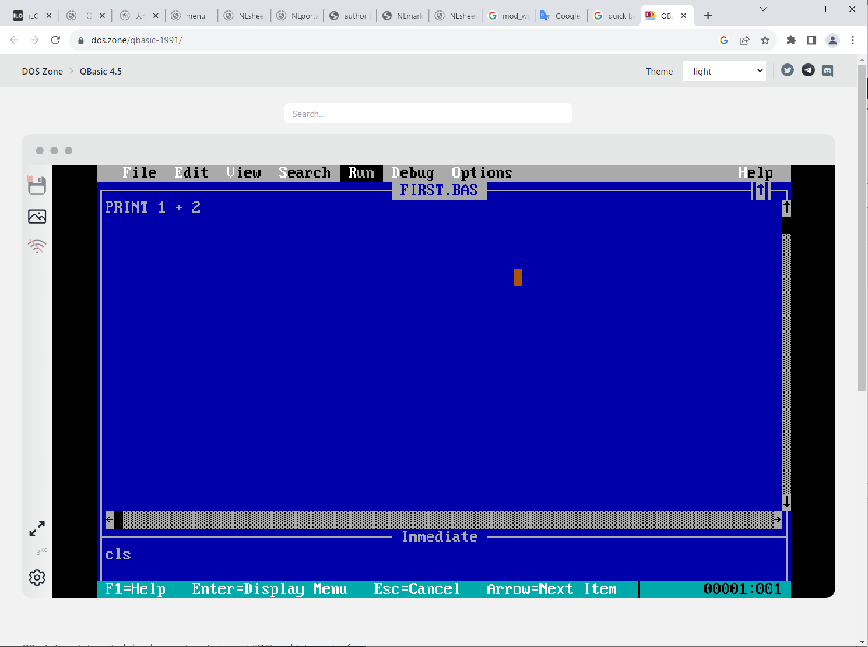Open the QBasic File menu
The image size is (868, 647).
coord(139,173)
